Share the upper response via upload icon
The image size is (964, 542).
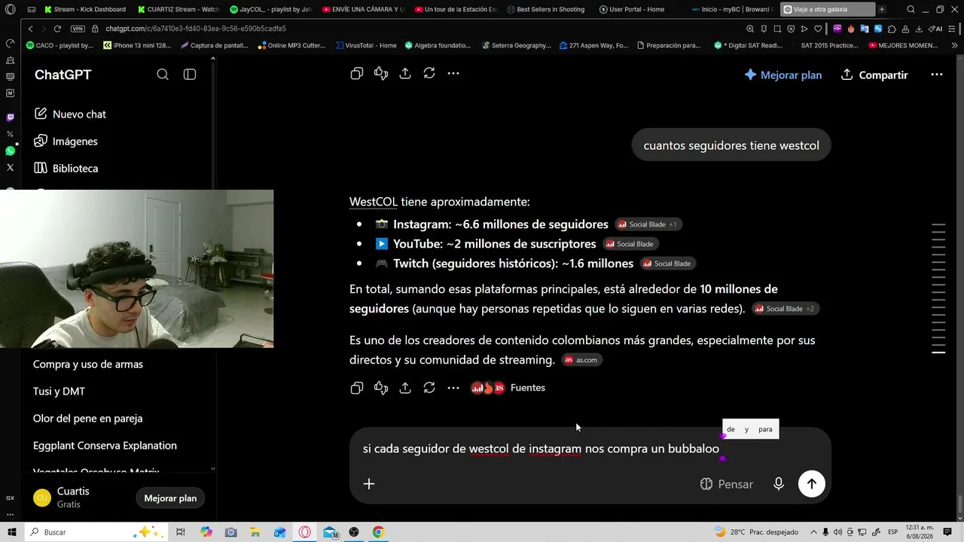[405, 74]
